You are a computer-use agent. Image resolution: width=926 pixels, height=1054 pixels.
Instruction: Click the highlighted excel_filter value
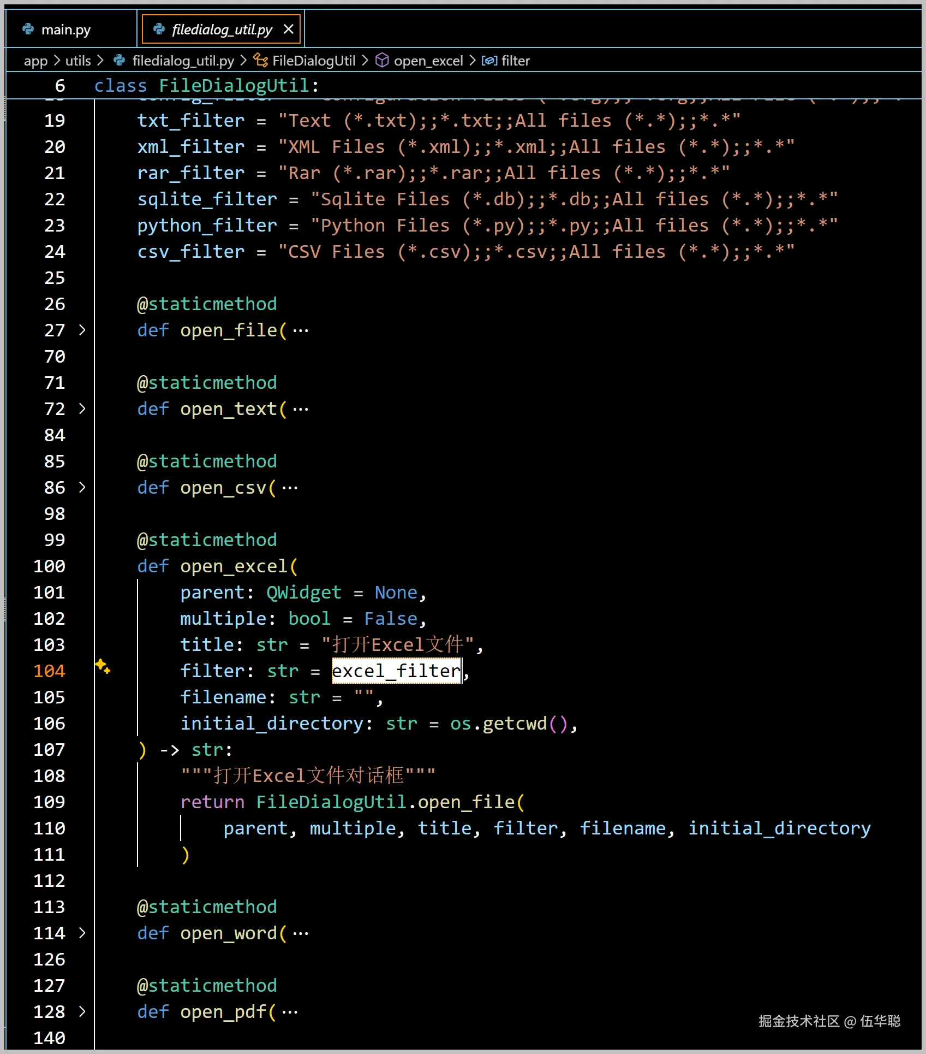397,671
